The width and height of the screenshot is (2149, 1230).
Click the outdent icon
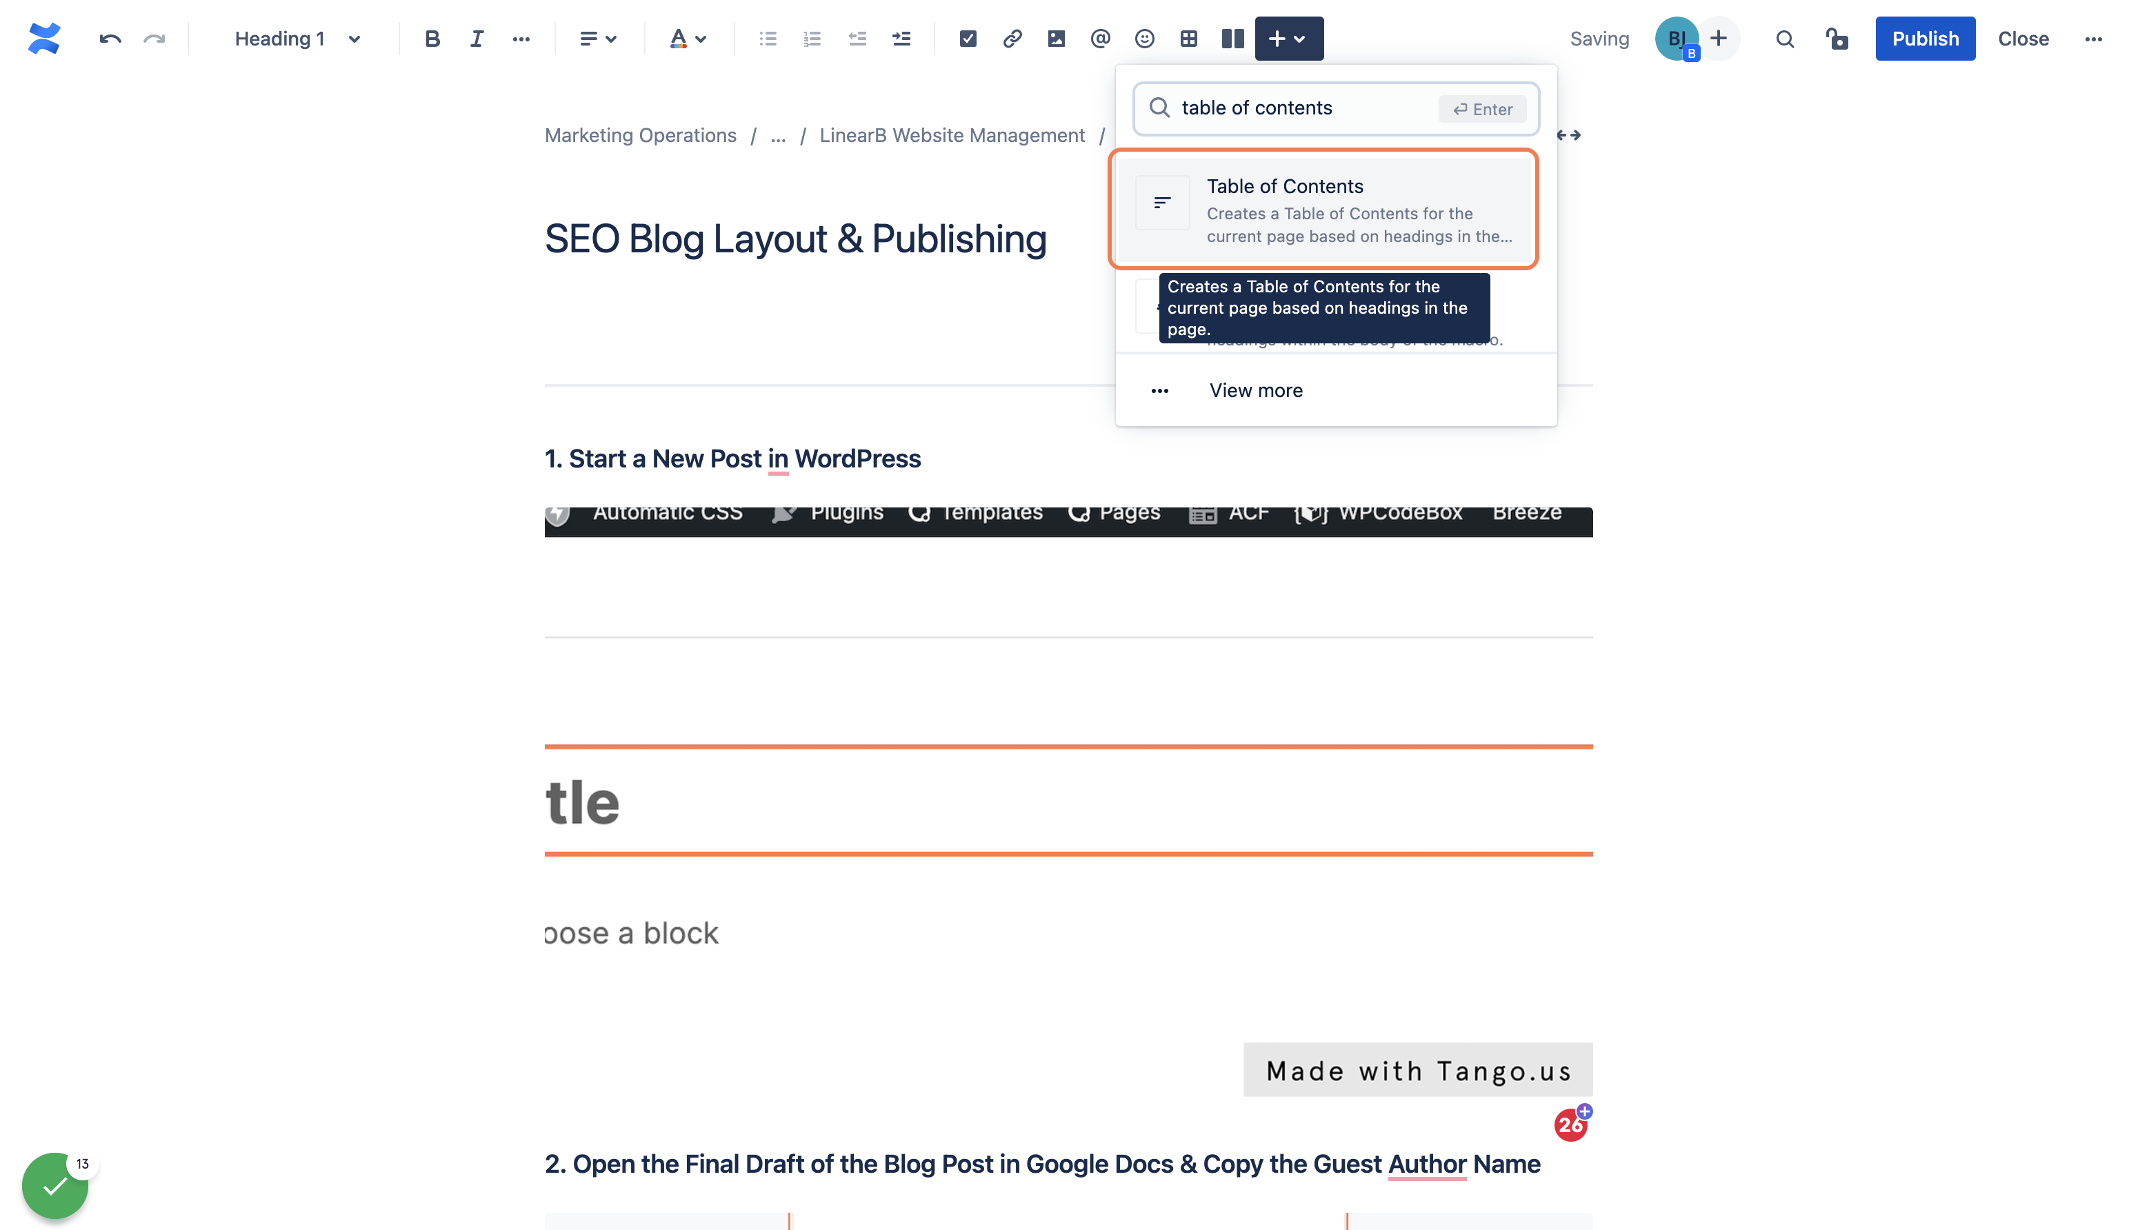click(x=857, y=39)
